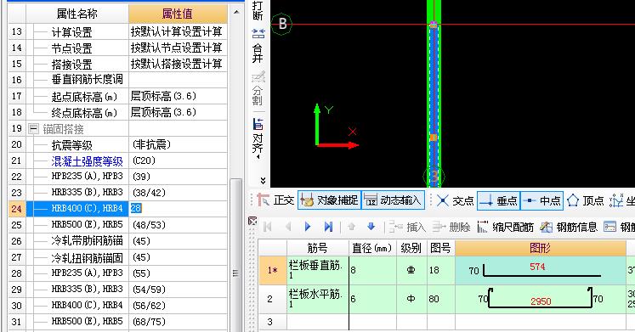Select 栏板垂直筋.1 cell

[318, 270]
